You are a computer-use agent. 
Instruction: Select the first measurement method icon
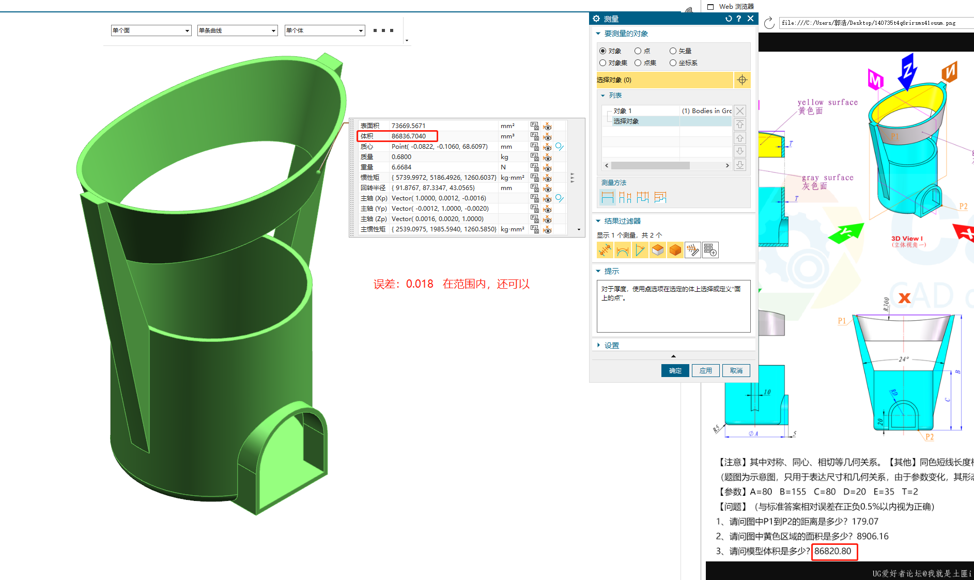pos(608,197)
